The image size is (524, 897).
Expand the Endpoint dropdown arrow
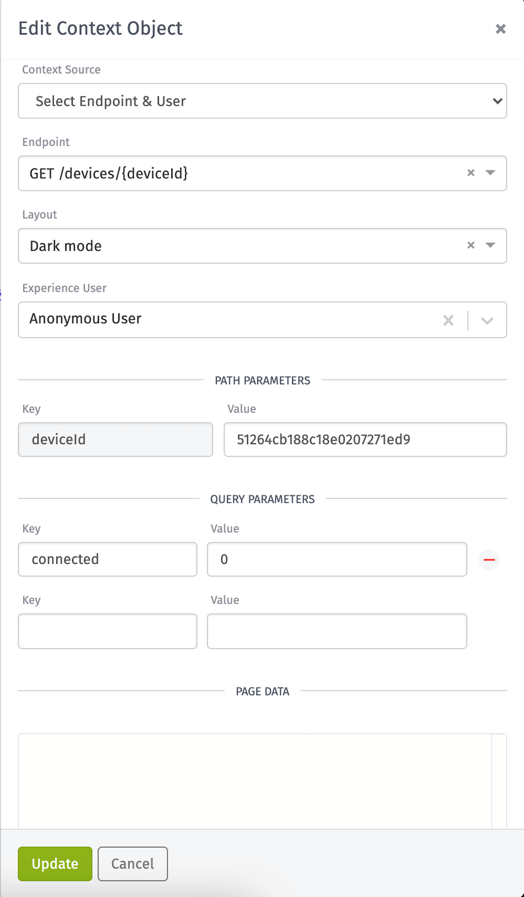(x=490, y=173)
